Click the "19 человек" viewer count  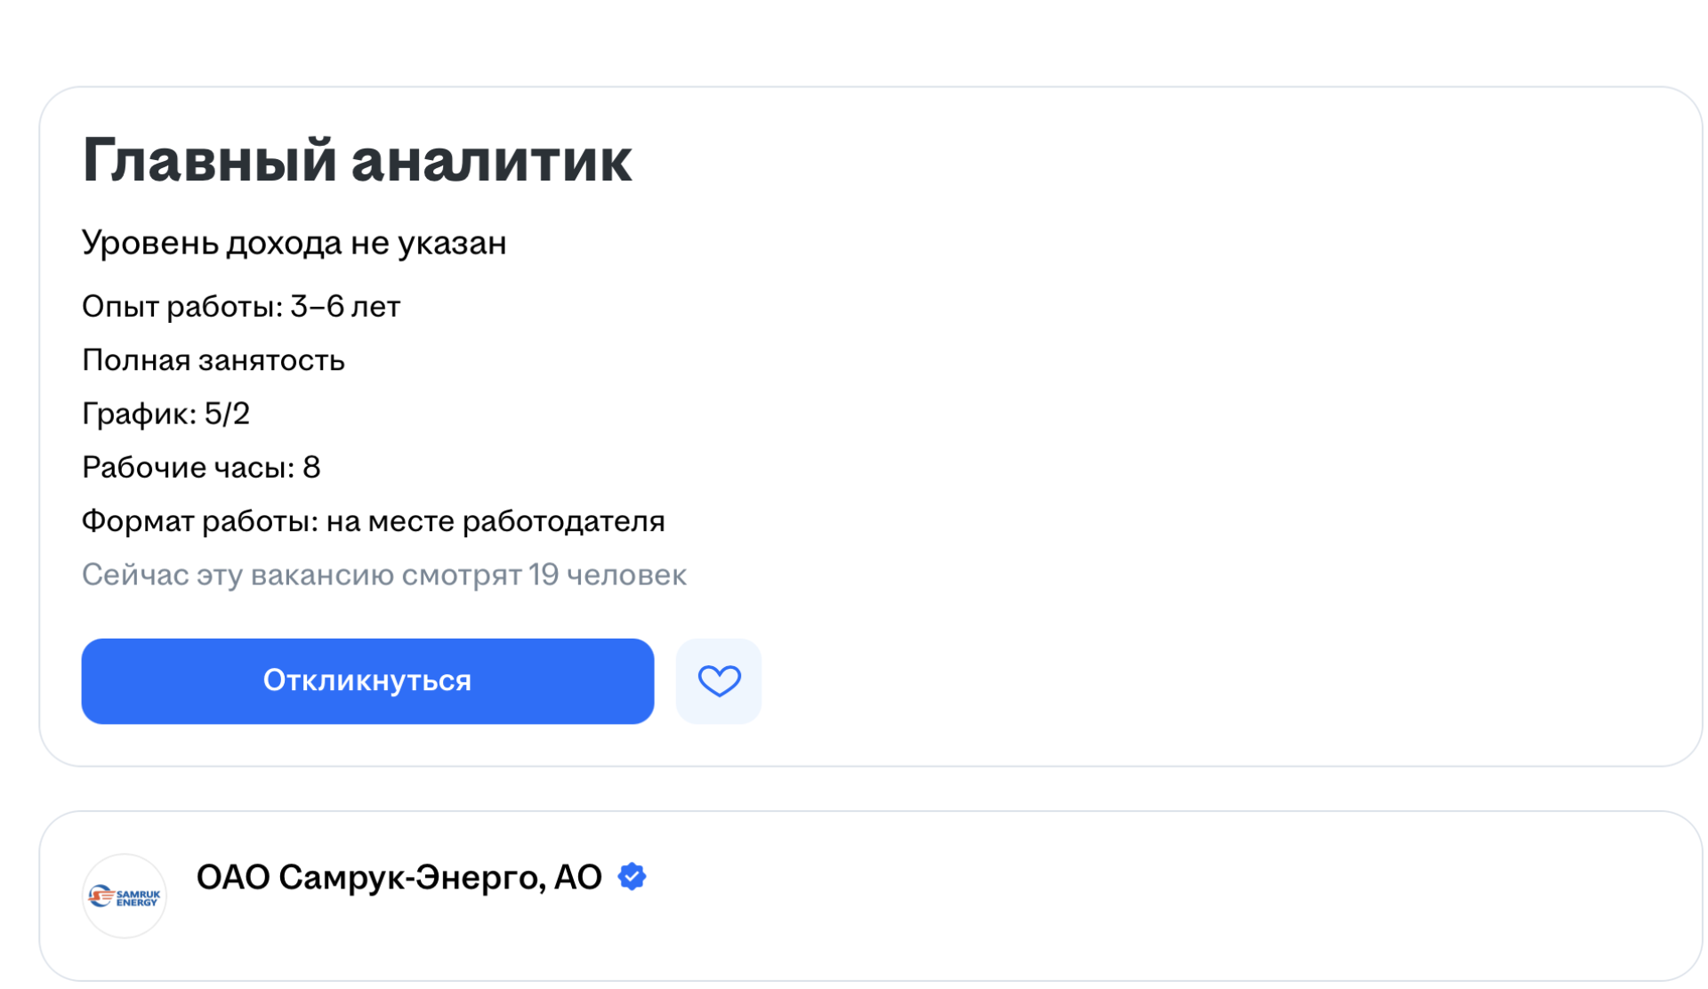coord(607,575)
